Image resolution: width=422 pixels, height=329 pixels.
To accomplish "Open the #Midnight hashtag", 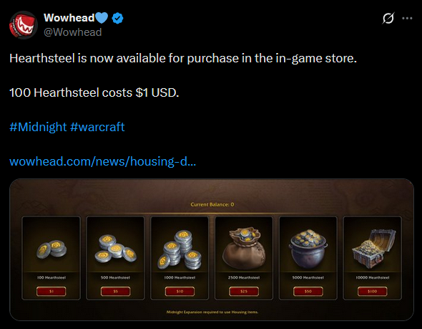I will [38, 127].
